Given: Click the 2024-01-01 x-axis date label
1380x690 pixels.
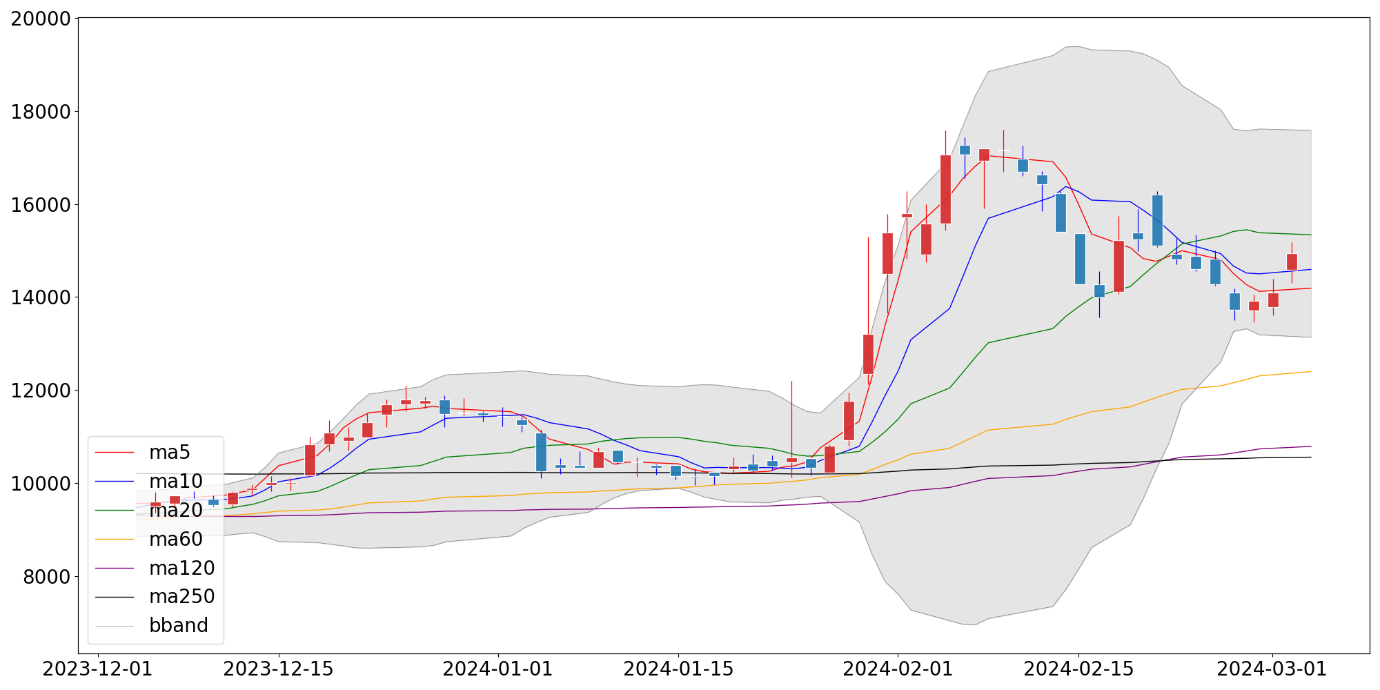Looking at the screenshot, I should click(x=497, y=669).
